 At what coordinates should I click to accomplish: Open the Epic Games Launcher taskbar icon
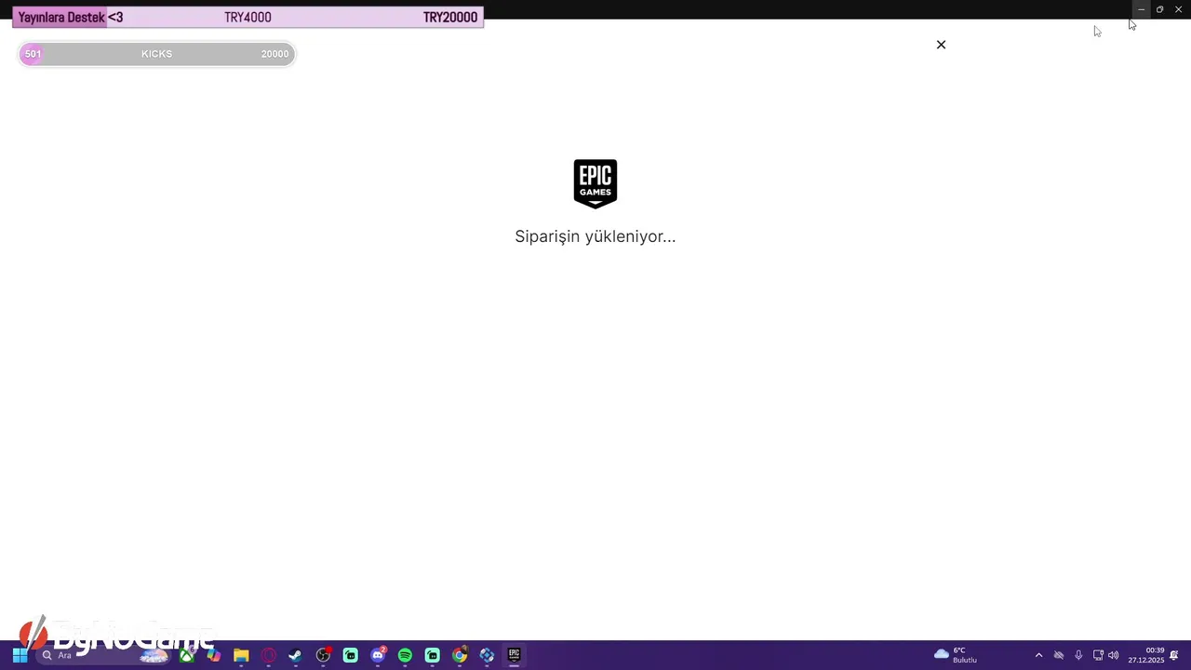514,655
